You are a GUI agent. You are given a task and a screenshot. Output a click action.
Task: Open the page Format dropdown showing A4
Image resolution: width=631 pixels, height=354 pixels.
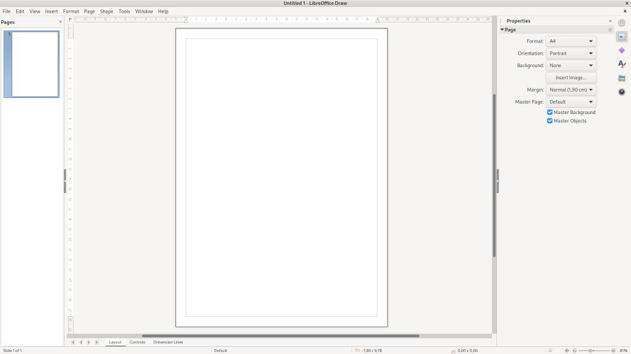(571, 41)
